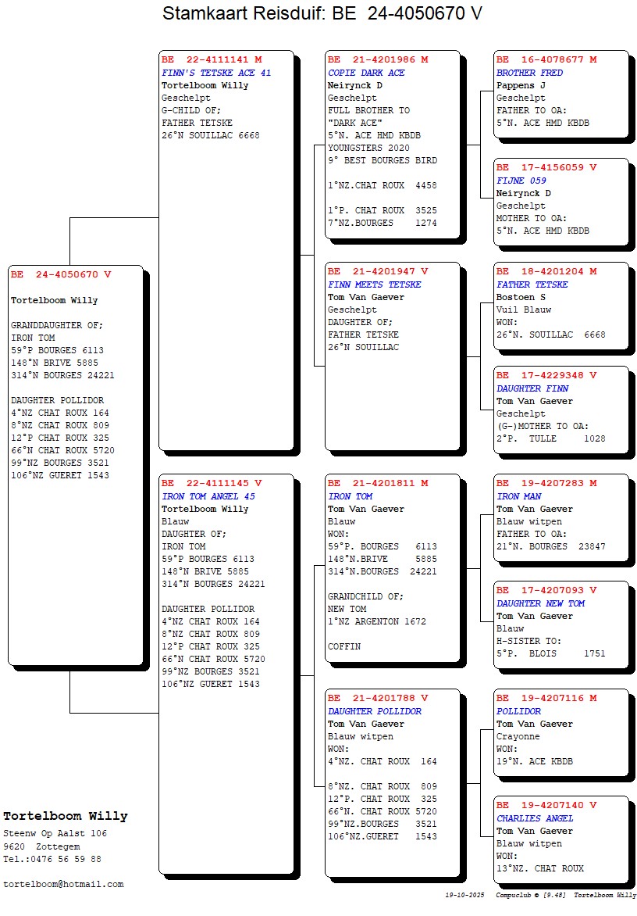
Task: Click the Stamkaart Reisduif page title
Action: (x=322, y=14)
